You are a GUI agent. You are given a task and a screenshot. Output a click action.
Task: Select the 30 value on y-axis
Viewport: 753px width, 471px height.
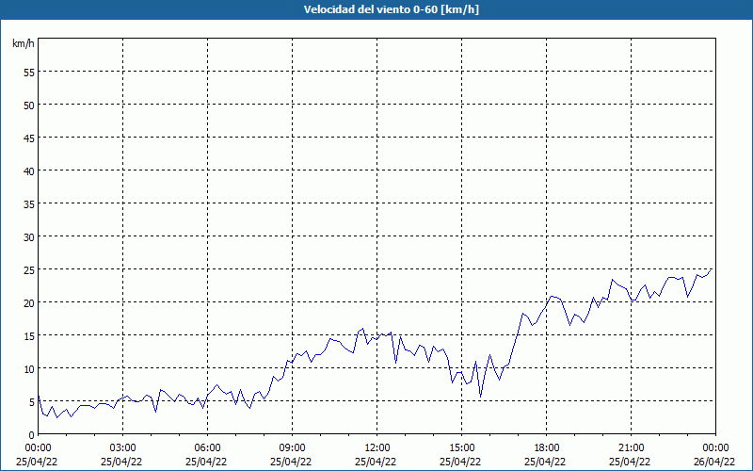(x=29, y=237)
